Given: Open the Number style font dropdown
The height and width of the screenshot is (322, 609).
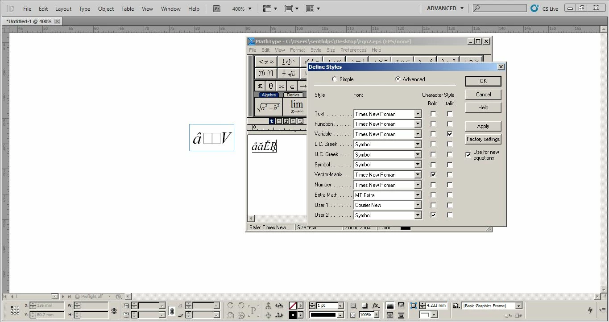Looking at the screenshot, I should tap(418, 185).
